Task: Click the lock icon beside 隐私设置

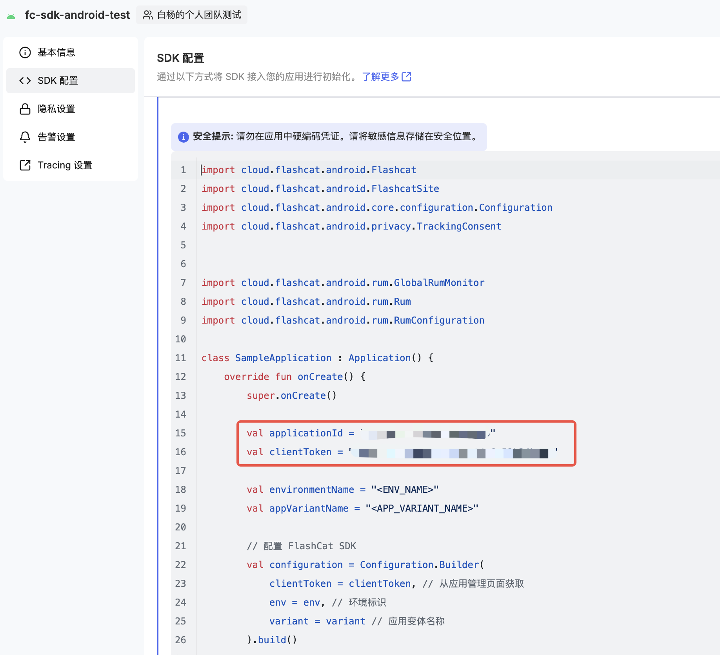Action: click(x=25, y=109)
